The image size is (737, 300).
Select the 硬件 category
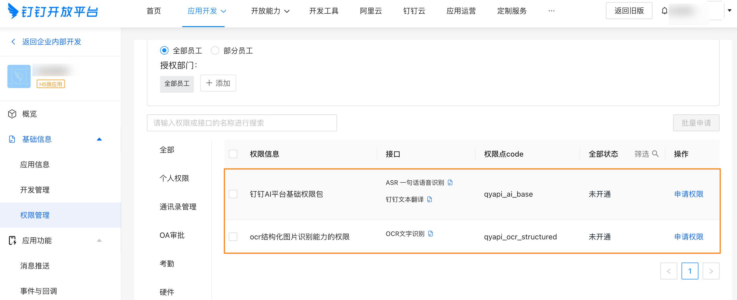tap(167, 292)
